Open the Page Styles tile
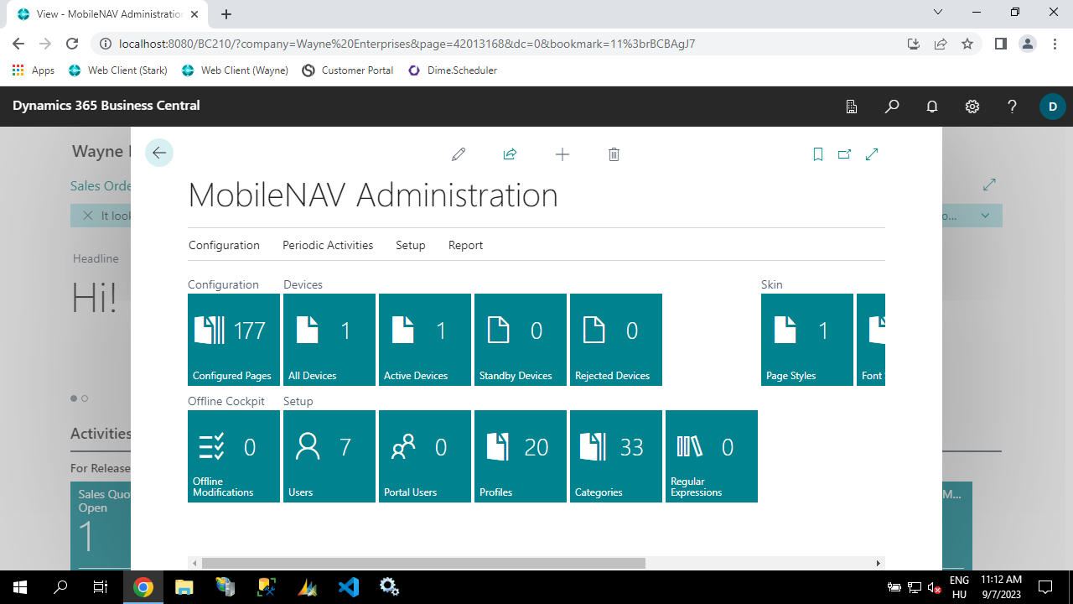Viewport: 1073px width, 604px height. [x=807, y=340]
